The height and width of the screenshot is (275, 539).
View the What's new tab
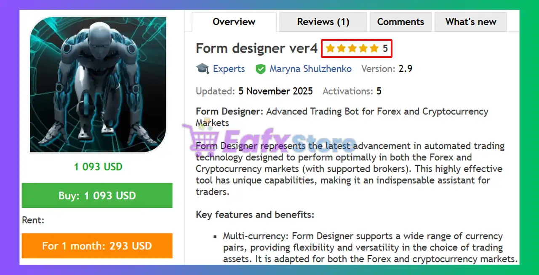471,22
